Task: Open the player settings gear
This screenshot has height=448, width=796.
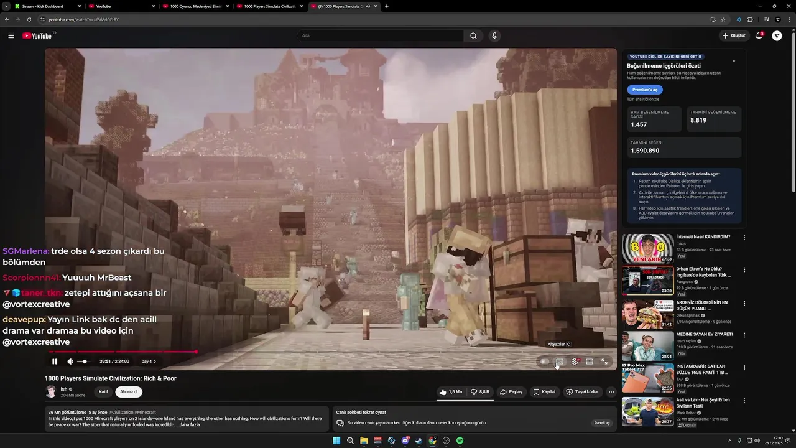Action: pos(575,362)
